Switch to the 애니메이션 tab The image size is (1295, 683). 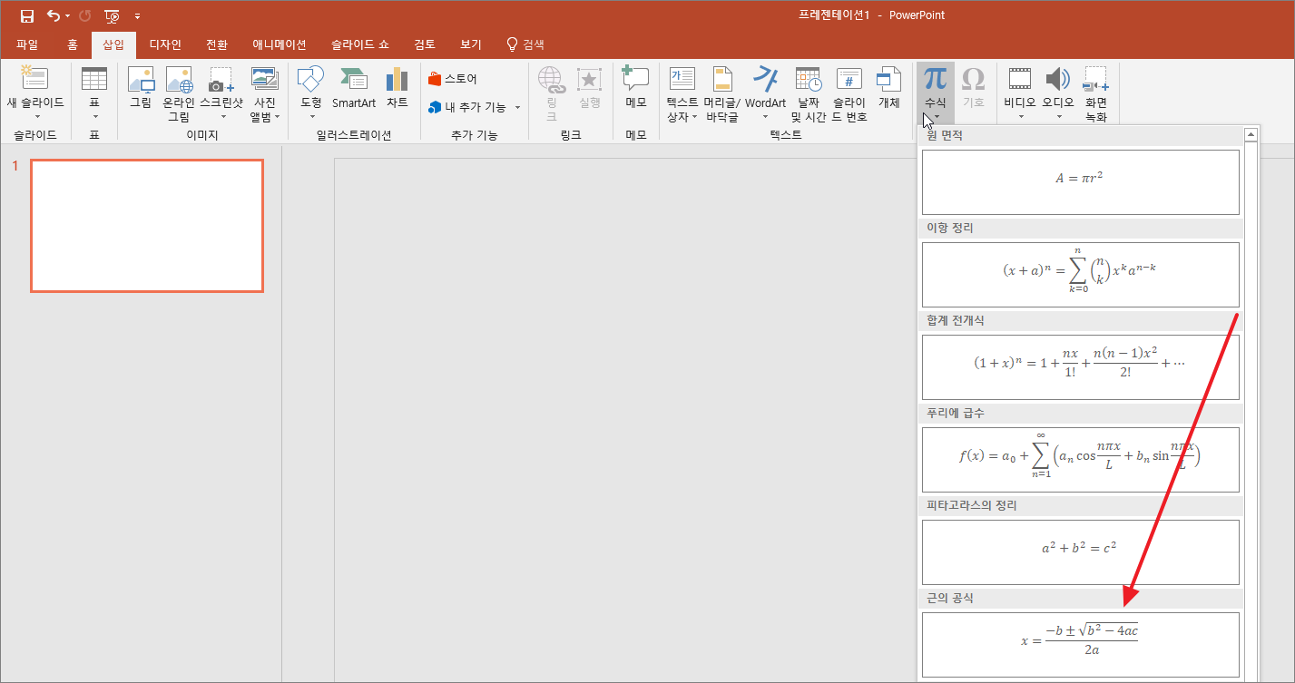280,44
